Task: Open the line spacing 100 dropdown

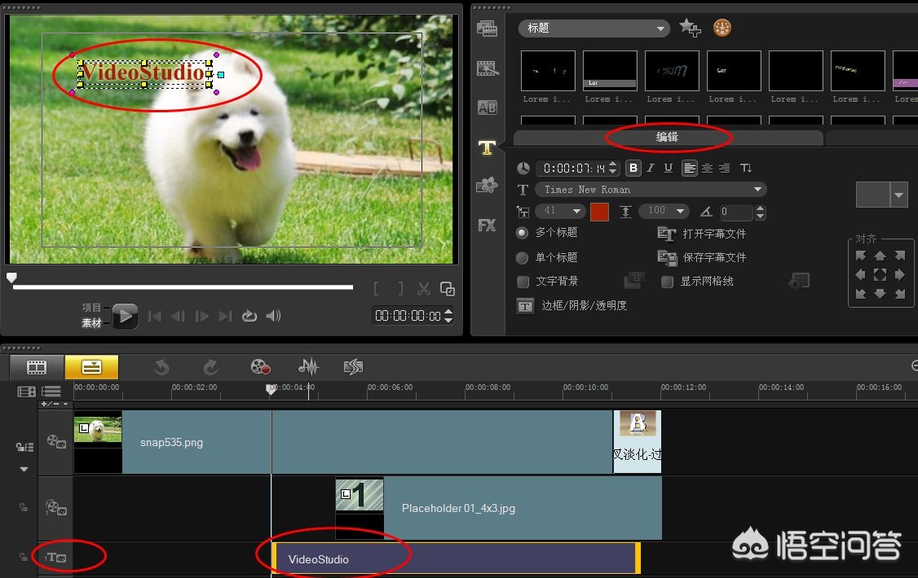Action: point(664,211)
